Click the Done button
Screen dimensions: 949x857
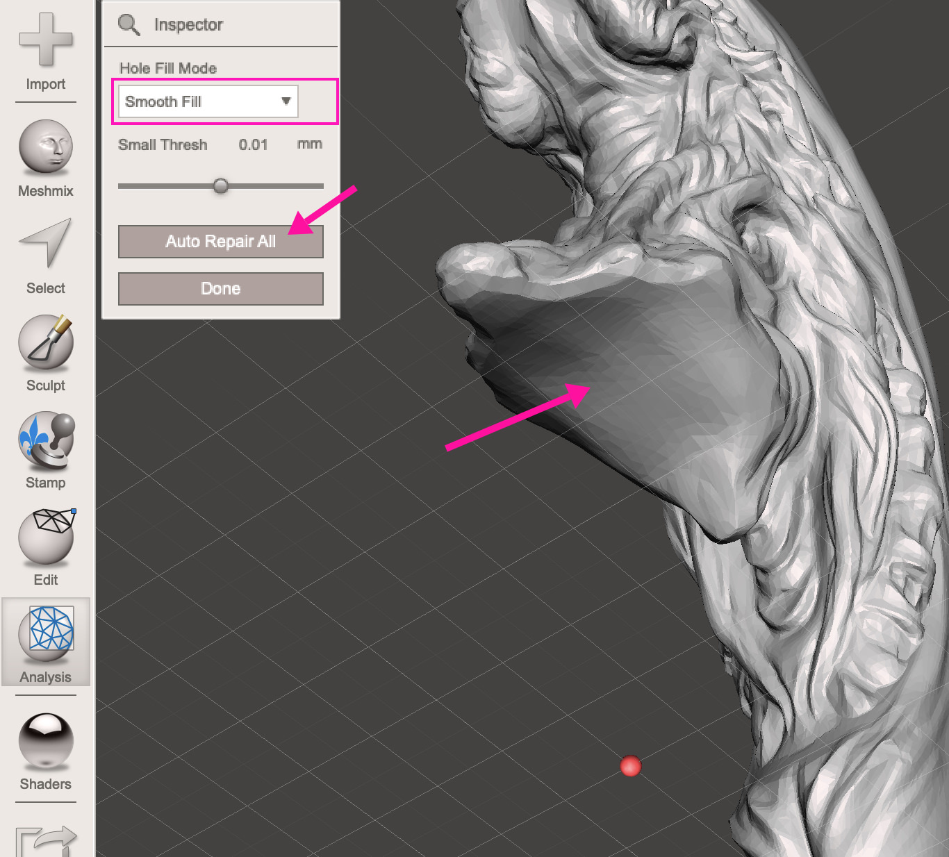221,289
